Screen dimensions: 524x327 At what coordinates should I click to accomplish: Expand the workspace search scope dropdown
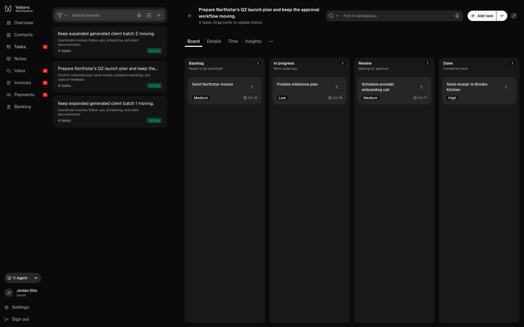334,16
